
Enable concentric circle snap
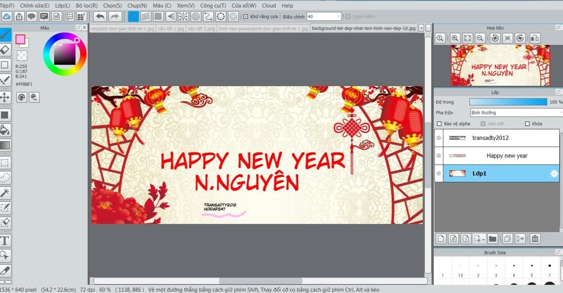(196, 16)
